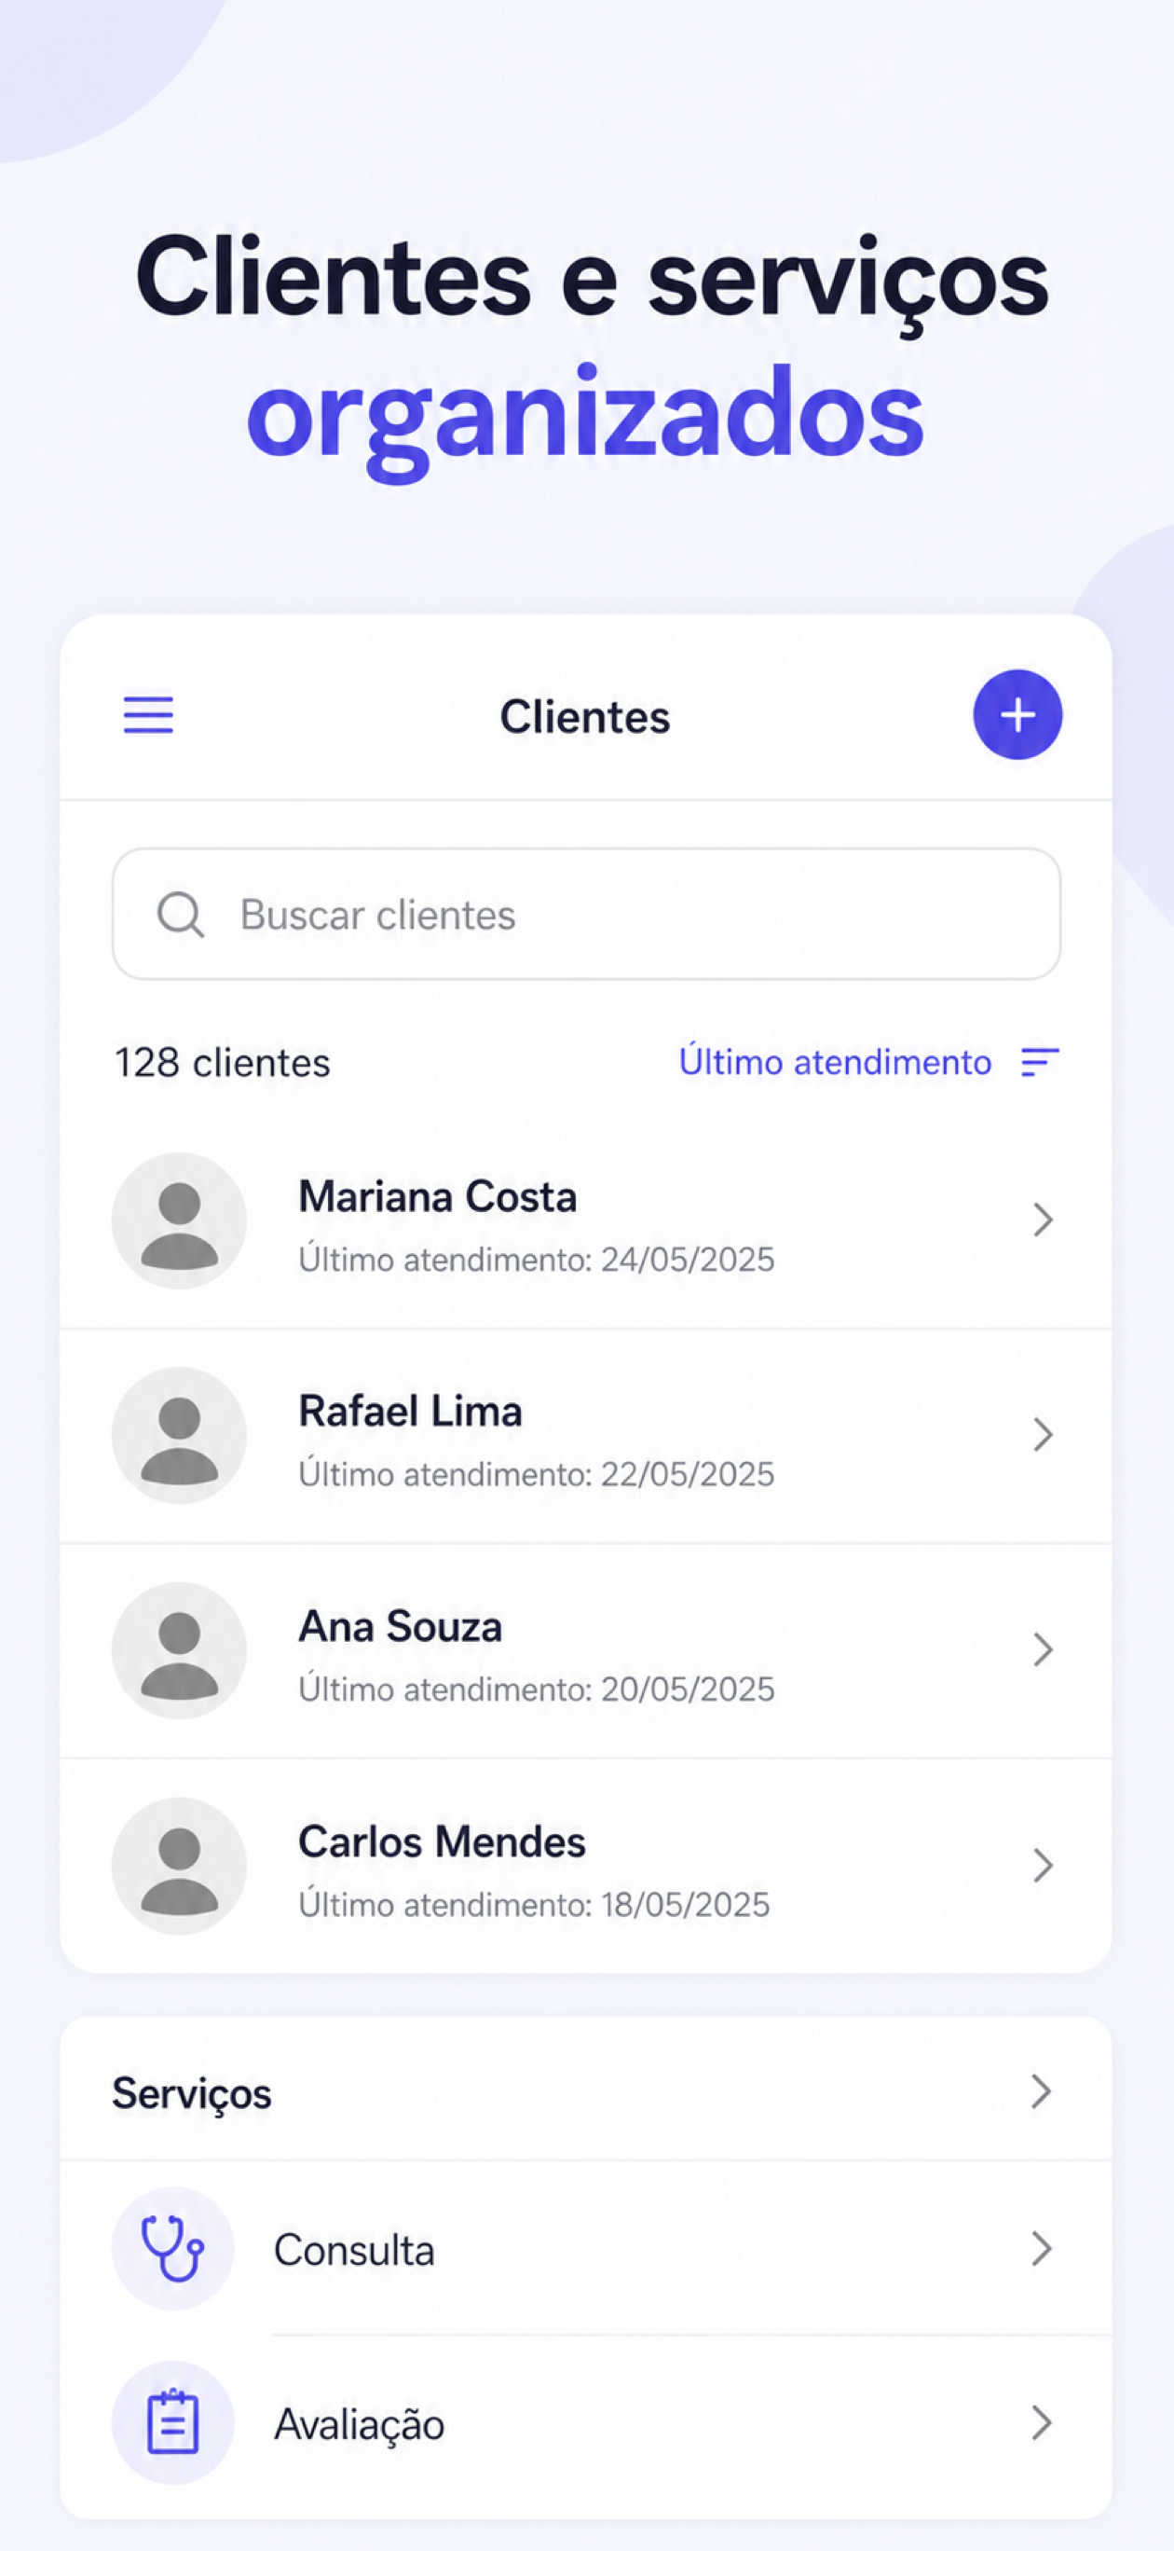1174x2551 pixels.
Task: Open Serviços section chevron
Action: click(1041, 2091)
